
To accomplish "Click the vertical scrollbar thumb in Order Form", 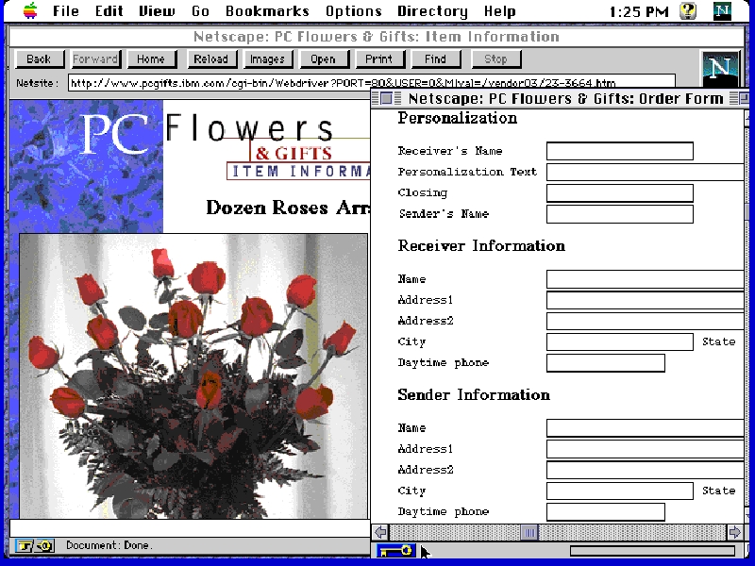I will [747, 210].
